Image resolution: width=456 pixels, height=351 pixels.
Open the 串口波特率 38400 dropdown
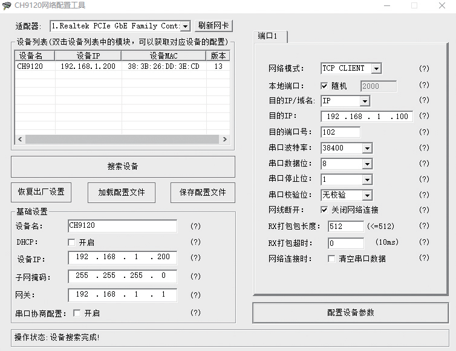(347, 148)
